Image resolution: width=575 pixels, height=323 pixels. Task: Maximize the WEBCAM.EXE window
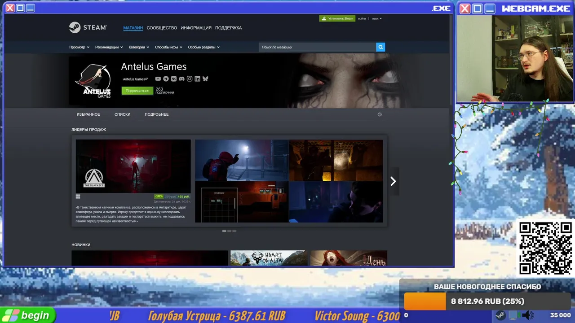pyautogui.click(x=478, y=8)
